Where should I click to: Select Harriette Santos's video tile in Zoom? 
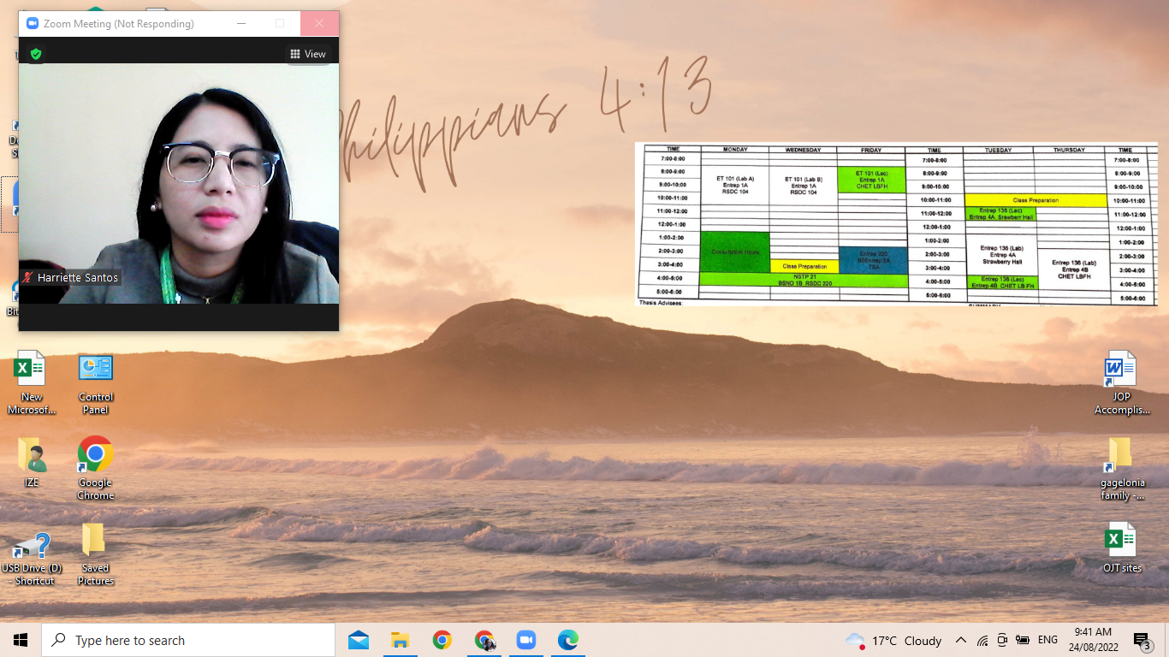(x=179, y=183)
